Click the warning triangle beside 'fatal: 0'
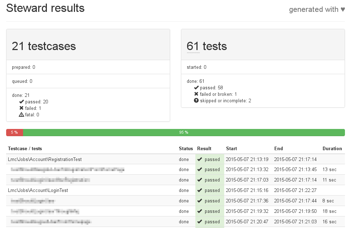350x228 pixels. (x=22, y=115)
